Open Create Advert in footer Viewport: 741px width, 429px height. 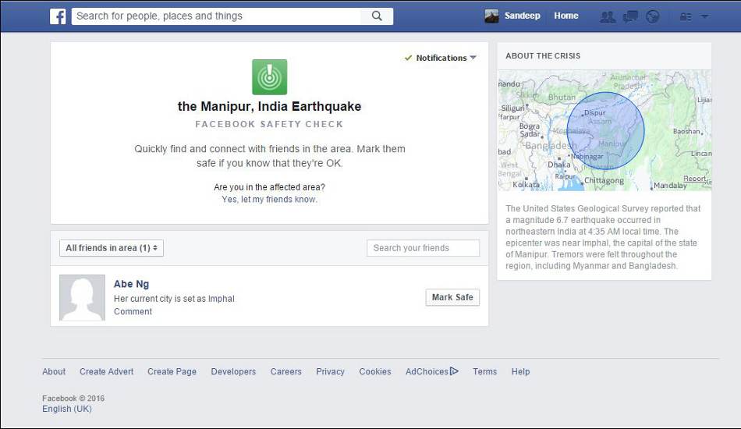(x=106, y=372)
